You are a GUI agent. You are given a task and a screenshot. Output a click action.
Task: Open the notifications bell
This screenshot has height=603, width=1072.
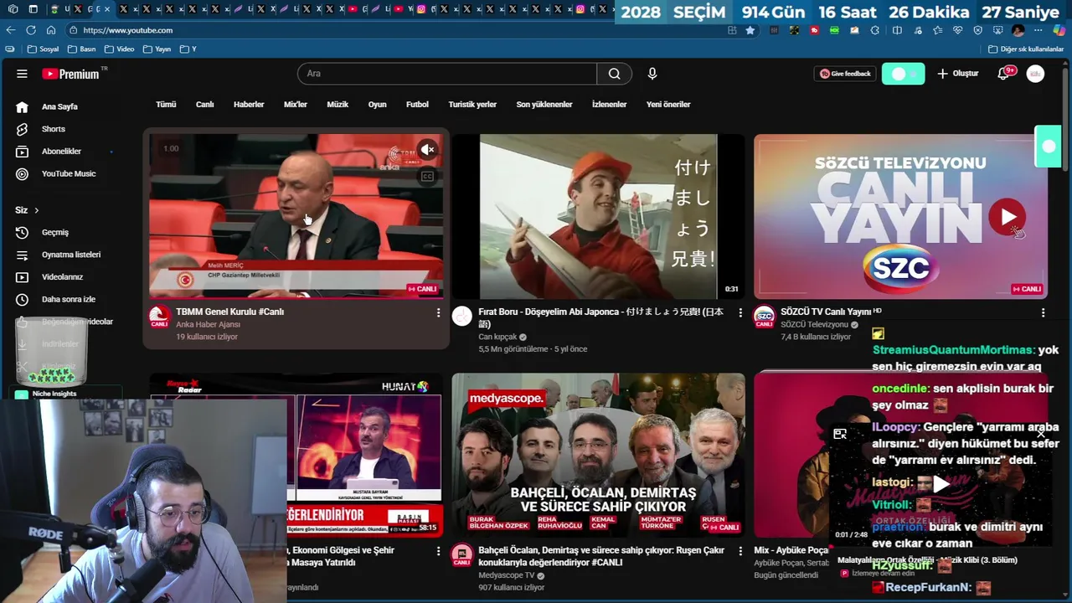[x=1003, y=74]
